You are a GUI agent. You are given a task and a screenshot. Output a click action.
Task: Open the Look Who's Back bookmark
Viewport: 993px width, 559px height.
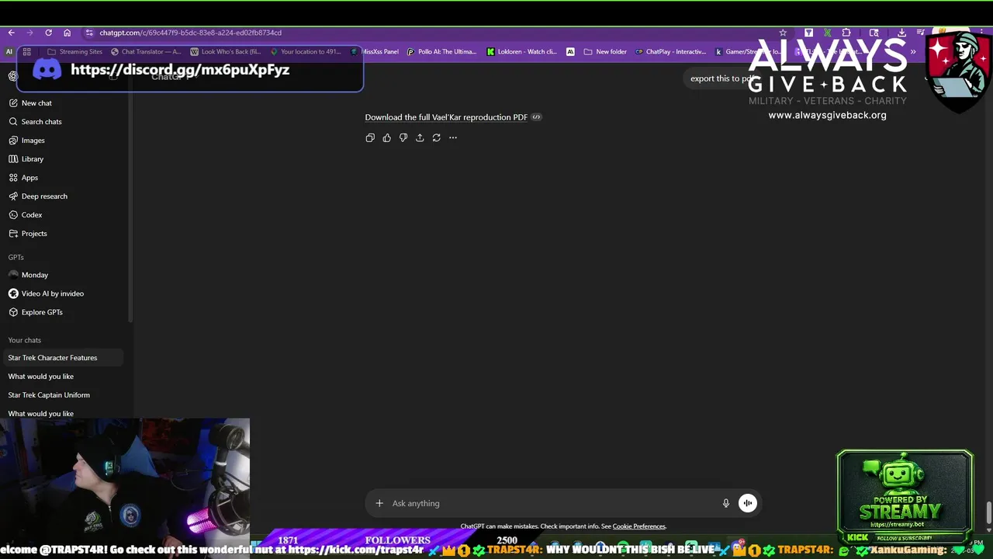tap(226, 52)
